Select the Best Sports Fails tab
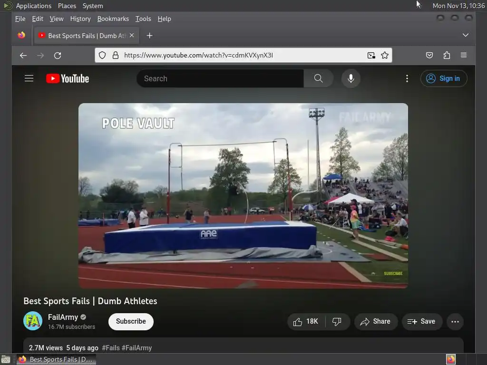 pos(86,36)
